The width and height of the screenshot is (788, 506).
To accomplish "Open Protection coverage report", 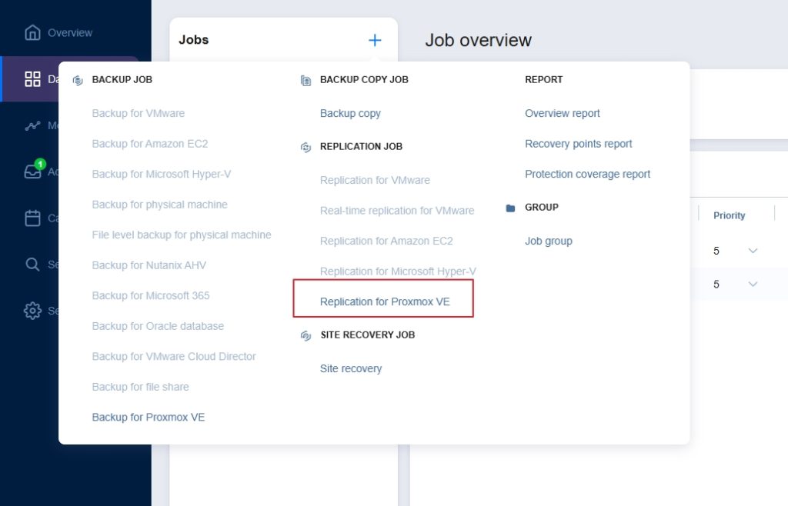I will [587, 174].
